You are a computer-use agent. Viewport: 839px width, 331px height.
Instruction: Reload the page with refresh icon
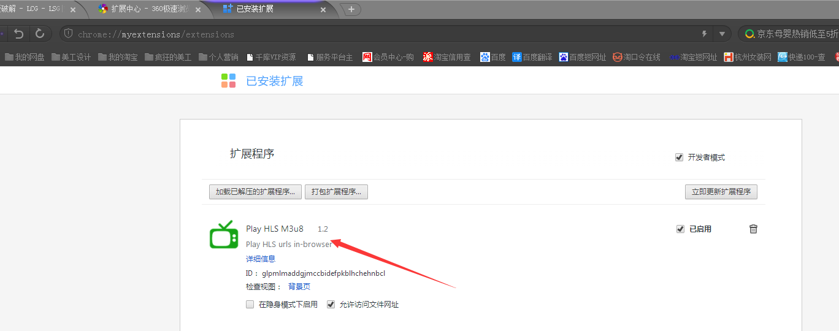pos(40,34)
